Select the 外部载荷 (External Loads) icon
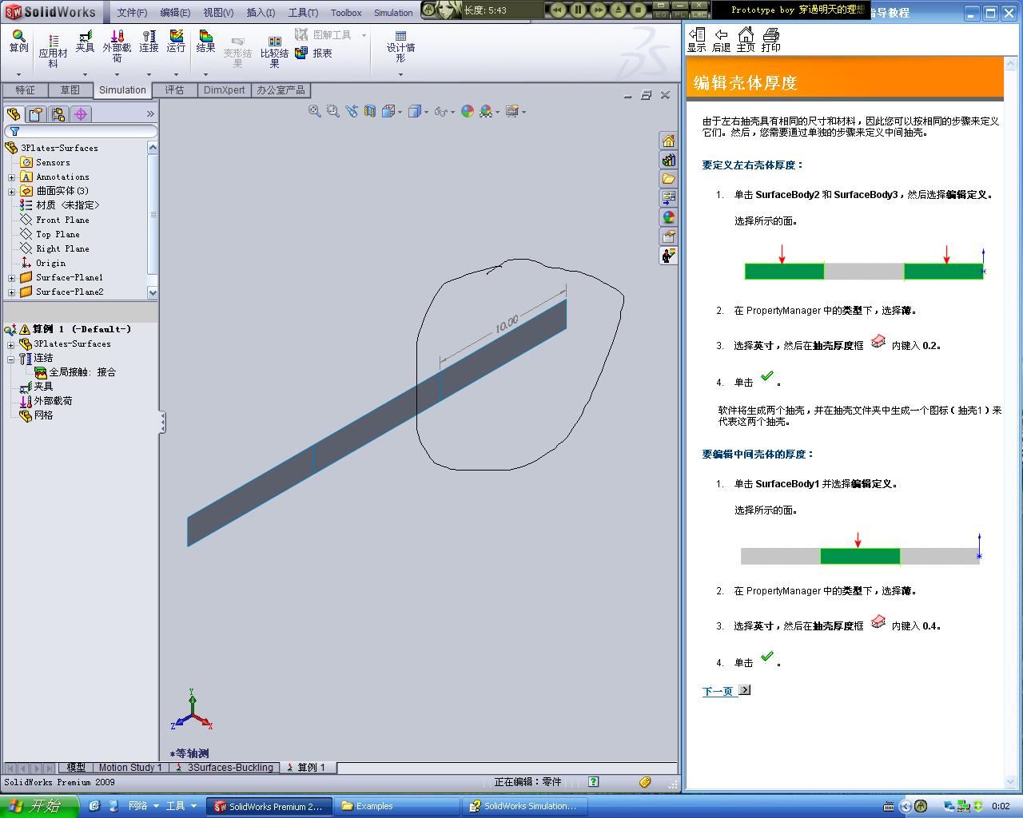1023x818 pixels. [117, 46]
